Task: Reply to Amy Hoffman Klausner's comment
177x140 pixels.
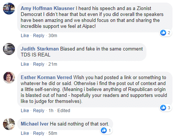Action: pyautogui.click(x=38, y=36)
